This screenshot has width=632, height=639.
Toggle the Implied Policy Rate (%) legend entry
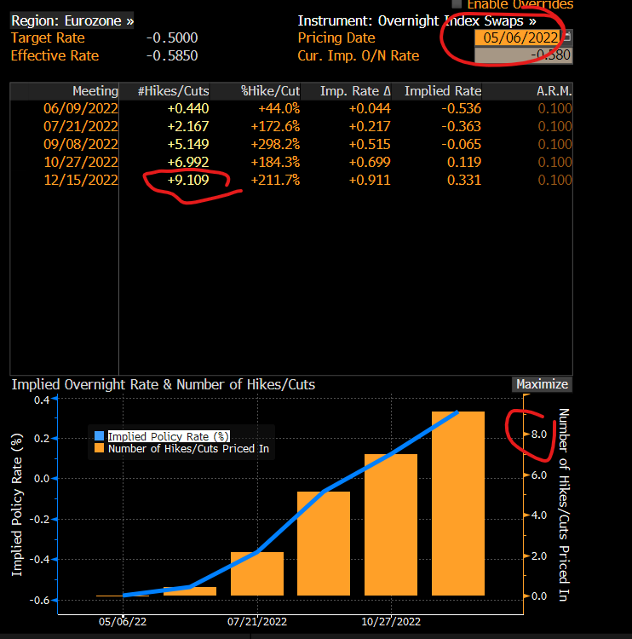169,436
